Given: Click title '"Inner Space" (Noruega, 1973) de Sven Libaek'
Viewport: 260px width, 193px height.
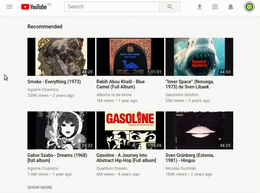Looking at the screenshot, I should (x=190, y=84).
